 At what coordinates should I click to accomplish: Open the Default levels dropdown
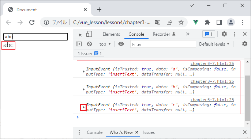coord(214,44)
